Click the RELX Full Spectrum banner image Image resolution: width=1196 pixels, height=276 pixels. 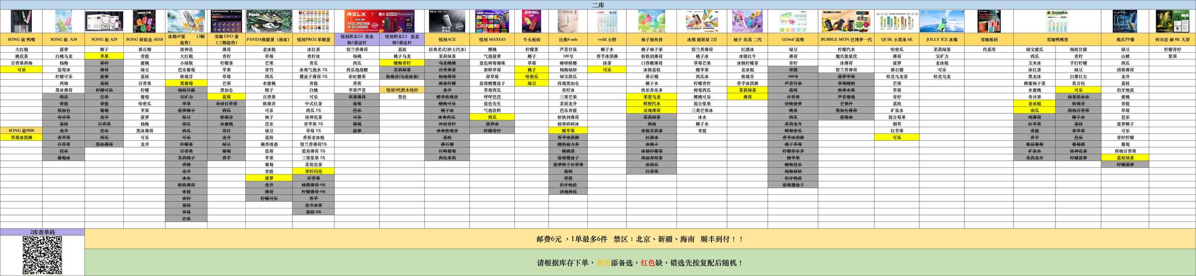tap(379, 21)
